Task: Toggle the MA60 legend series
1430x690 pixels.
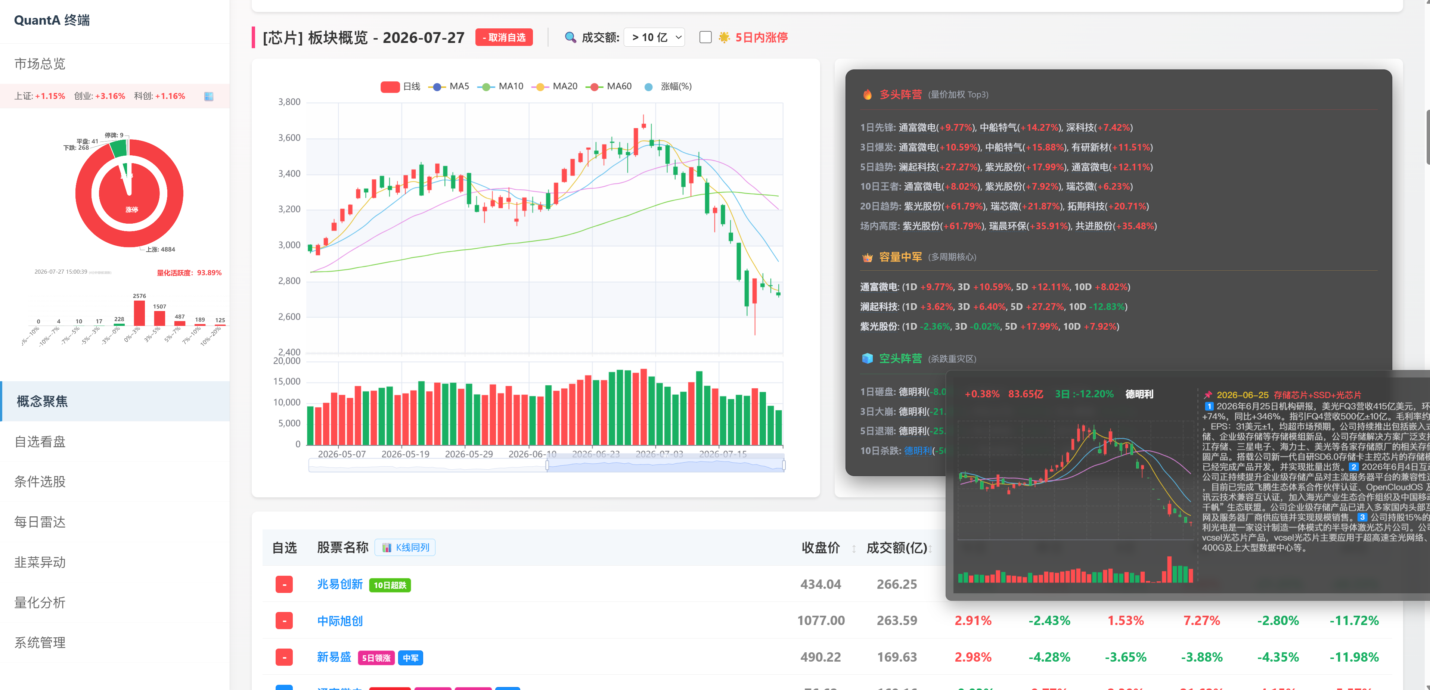Action: pos(609,87)
